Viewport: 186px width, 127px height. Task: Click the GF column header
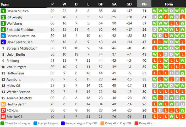click(100, 4)
